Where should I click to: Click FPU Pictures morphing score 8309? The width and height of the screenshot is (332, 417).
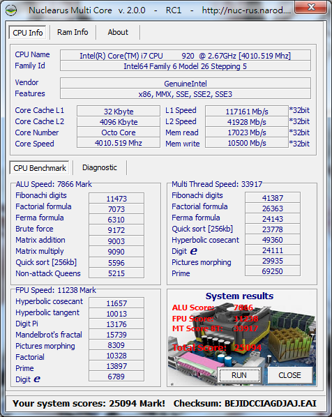pyautogui.click(x=116, y=345)
